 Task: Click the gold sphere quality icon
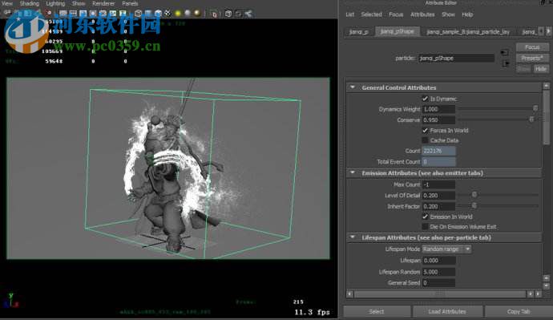(197, 14)
